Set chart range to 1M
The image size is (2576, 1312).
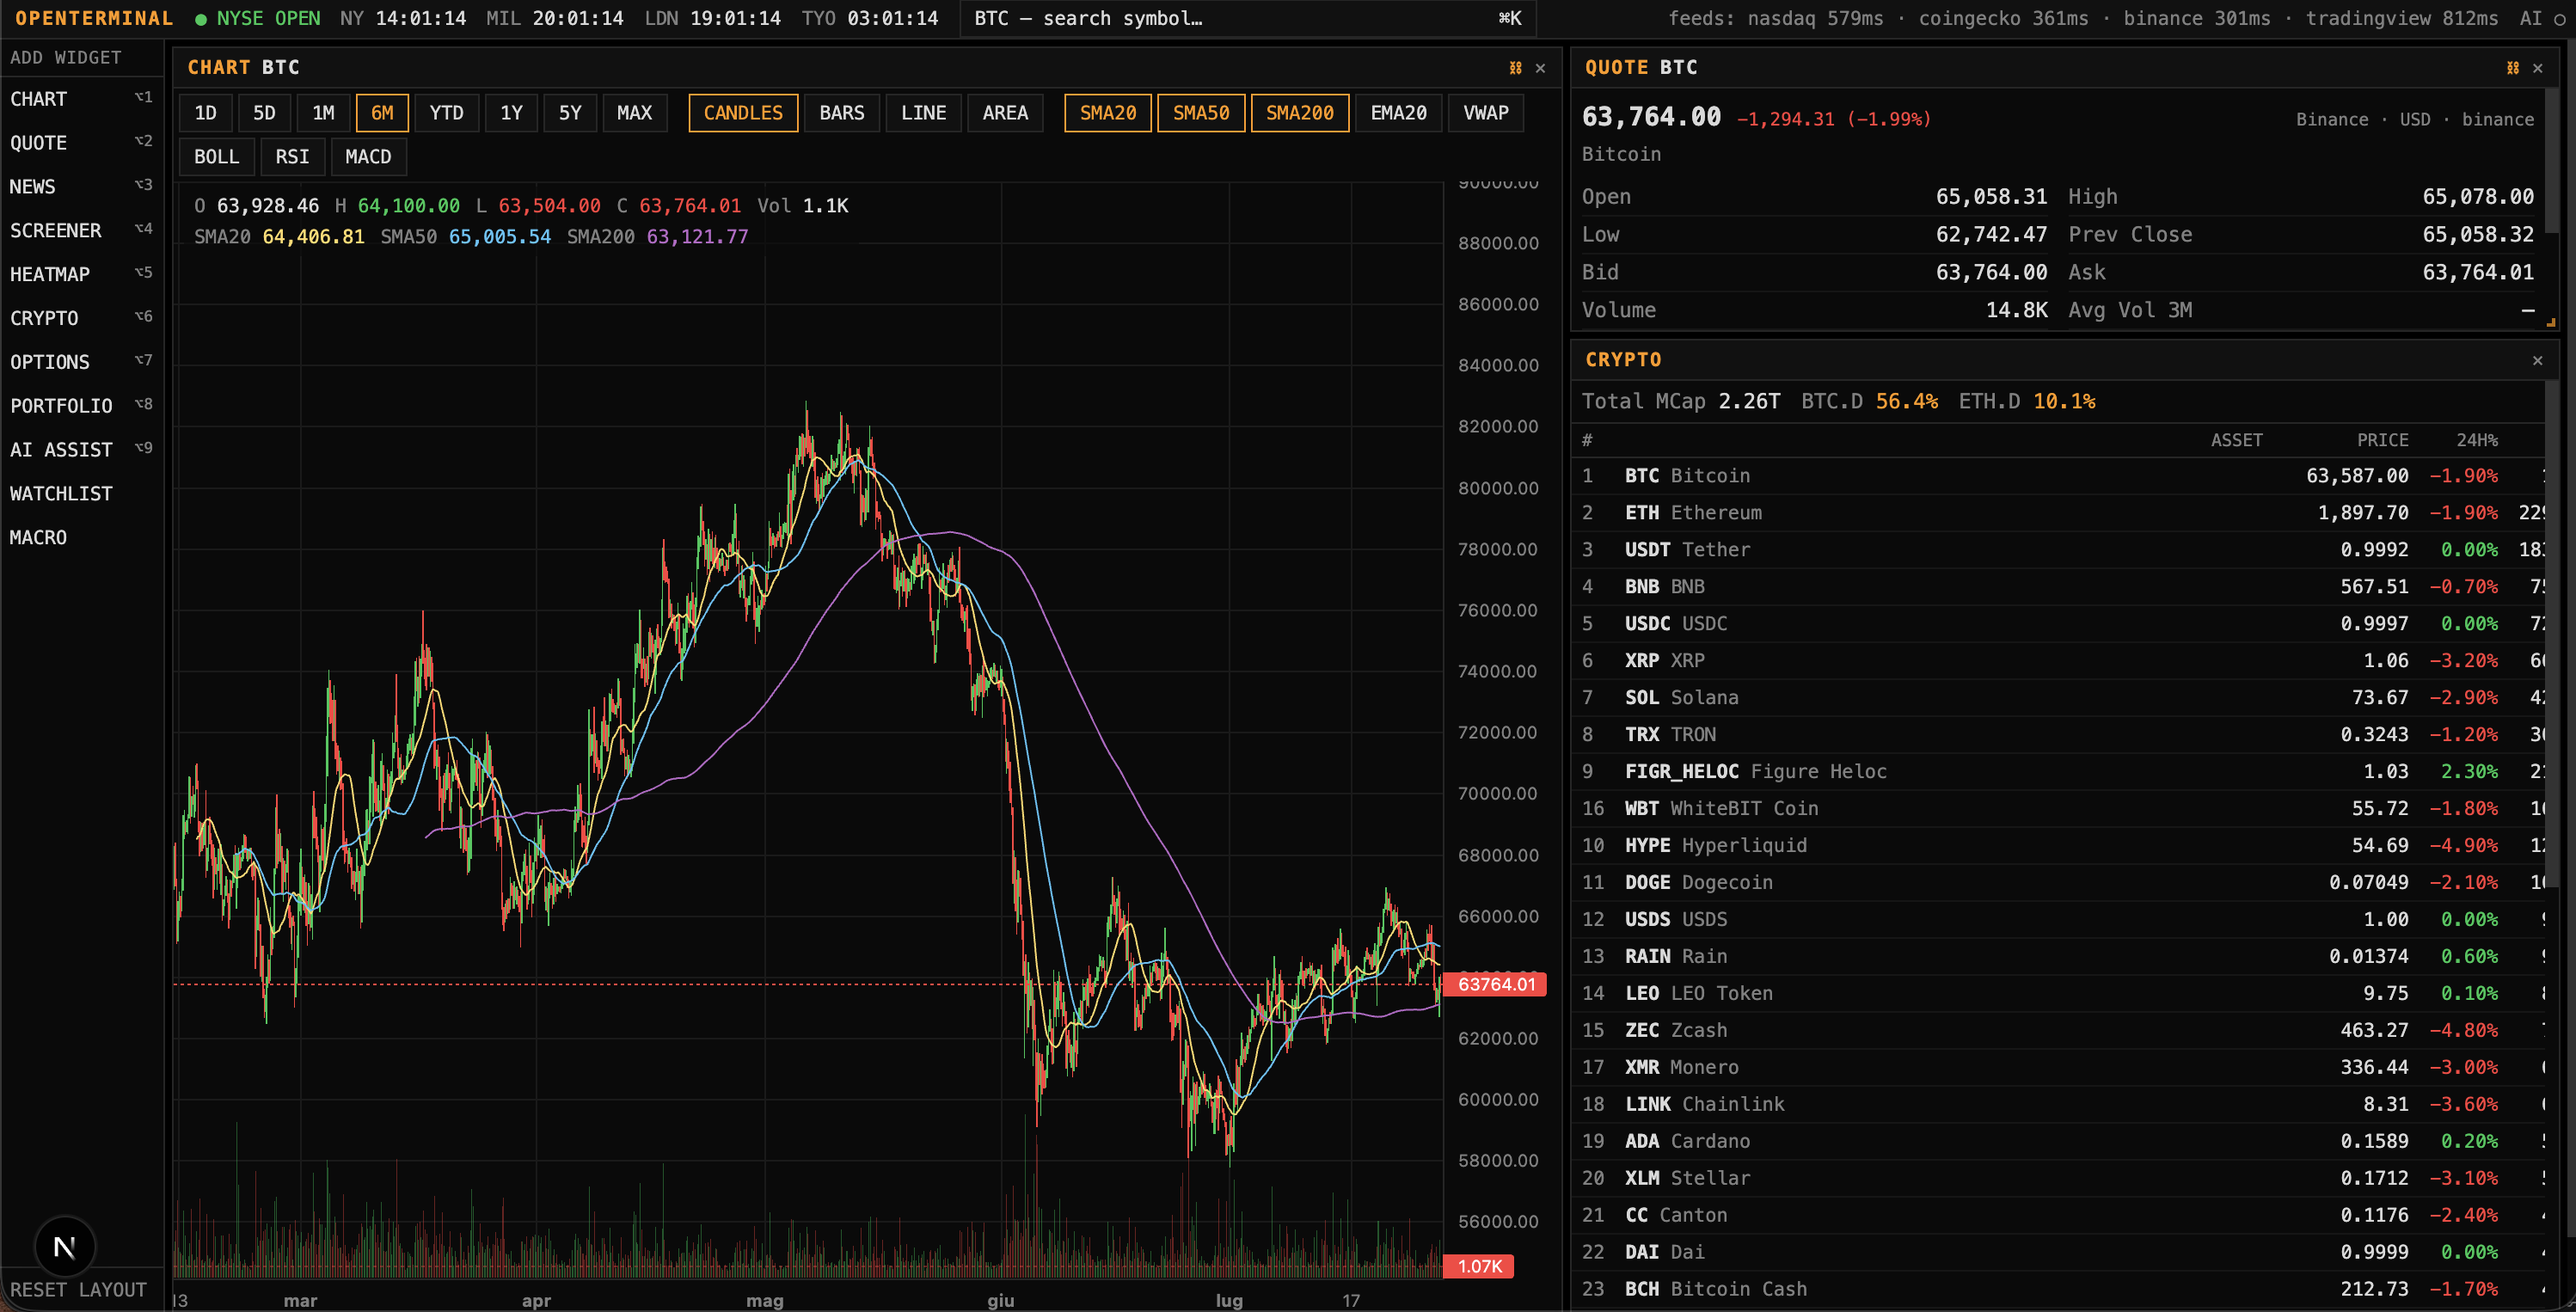tap(323, 113)
